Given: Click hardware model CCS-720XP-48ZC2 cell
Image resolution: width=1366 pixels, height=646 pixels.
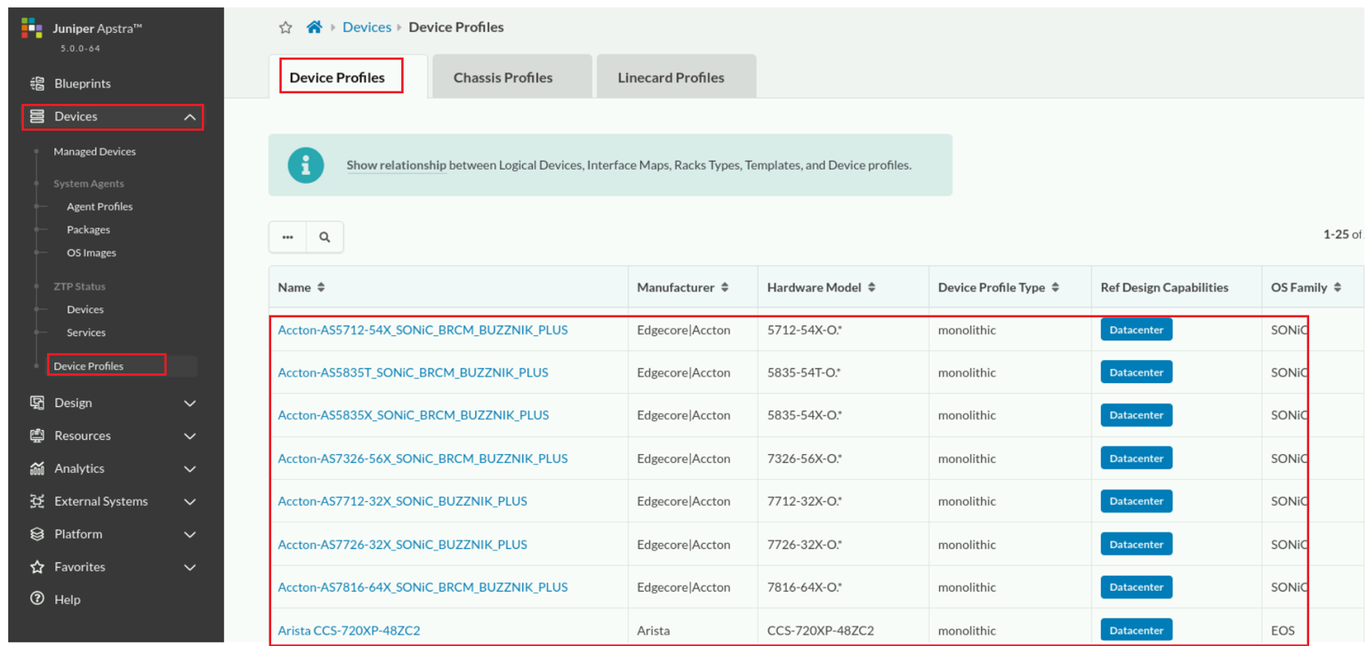Looking at the screenshot, I should [821, 630].
